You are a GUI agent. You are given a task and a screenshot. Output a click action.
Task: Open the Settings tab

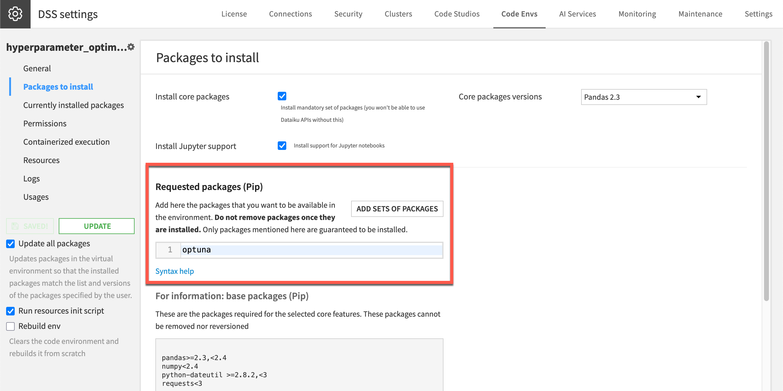(759, 14)
